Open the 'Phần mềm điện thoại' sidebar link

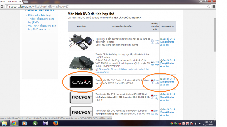[40, 15]
